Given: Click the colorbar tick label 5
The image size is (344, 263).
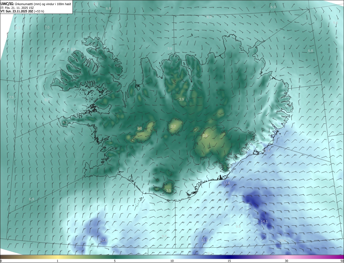Looking at the screenshot, I should (115, 261).
